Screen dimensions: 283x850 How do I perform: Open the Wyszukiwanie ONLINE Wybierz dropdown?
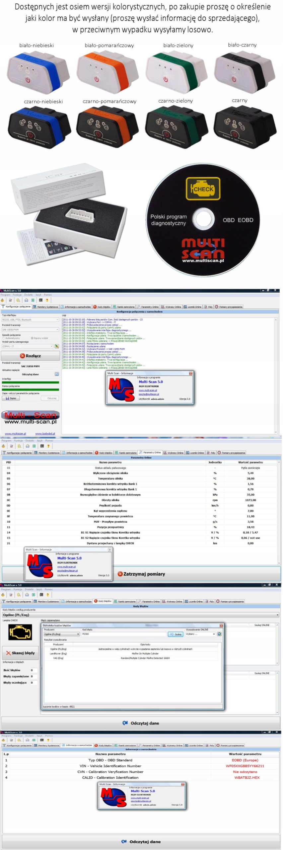[201, 634]
